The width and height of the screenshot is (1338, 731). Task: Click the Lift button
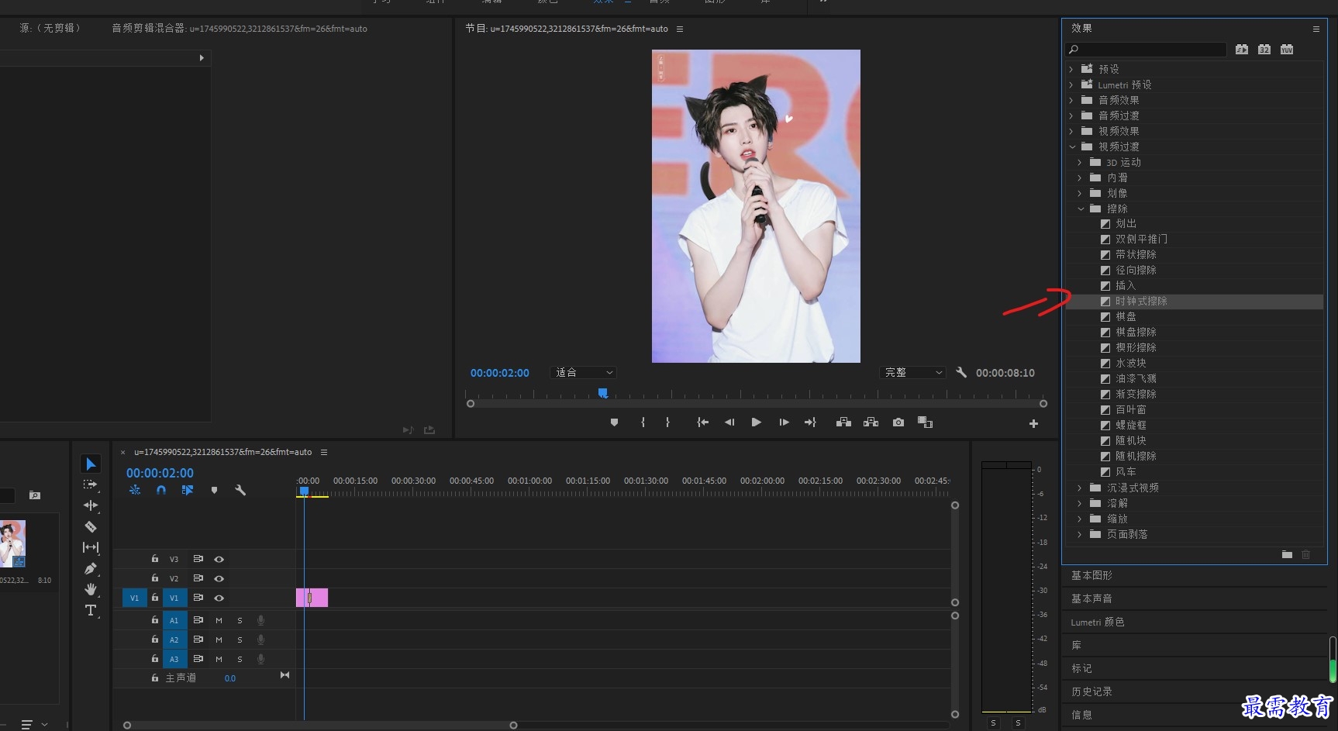pos(843,422)
